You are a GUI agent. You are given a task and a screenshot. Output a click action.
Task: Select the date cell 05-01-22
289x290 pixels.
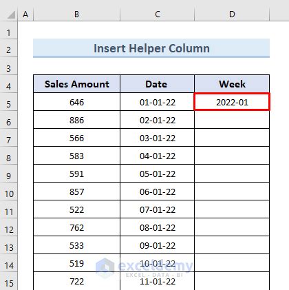157,174
